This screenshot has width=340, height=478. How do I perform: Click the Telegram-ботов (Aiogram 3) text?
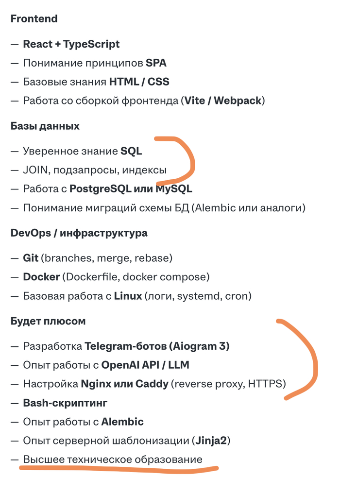(x=157, y=346)
